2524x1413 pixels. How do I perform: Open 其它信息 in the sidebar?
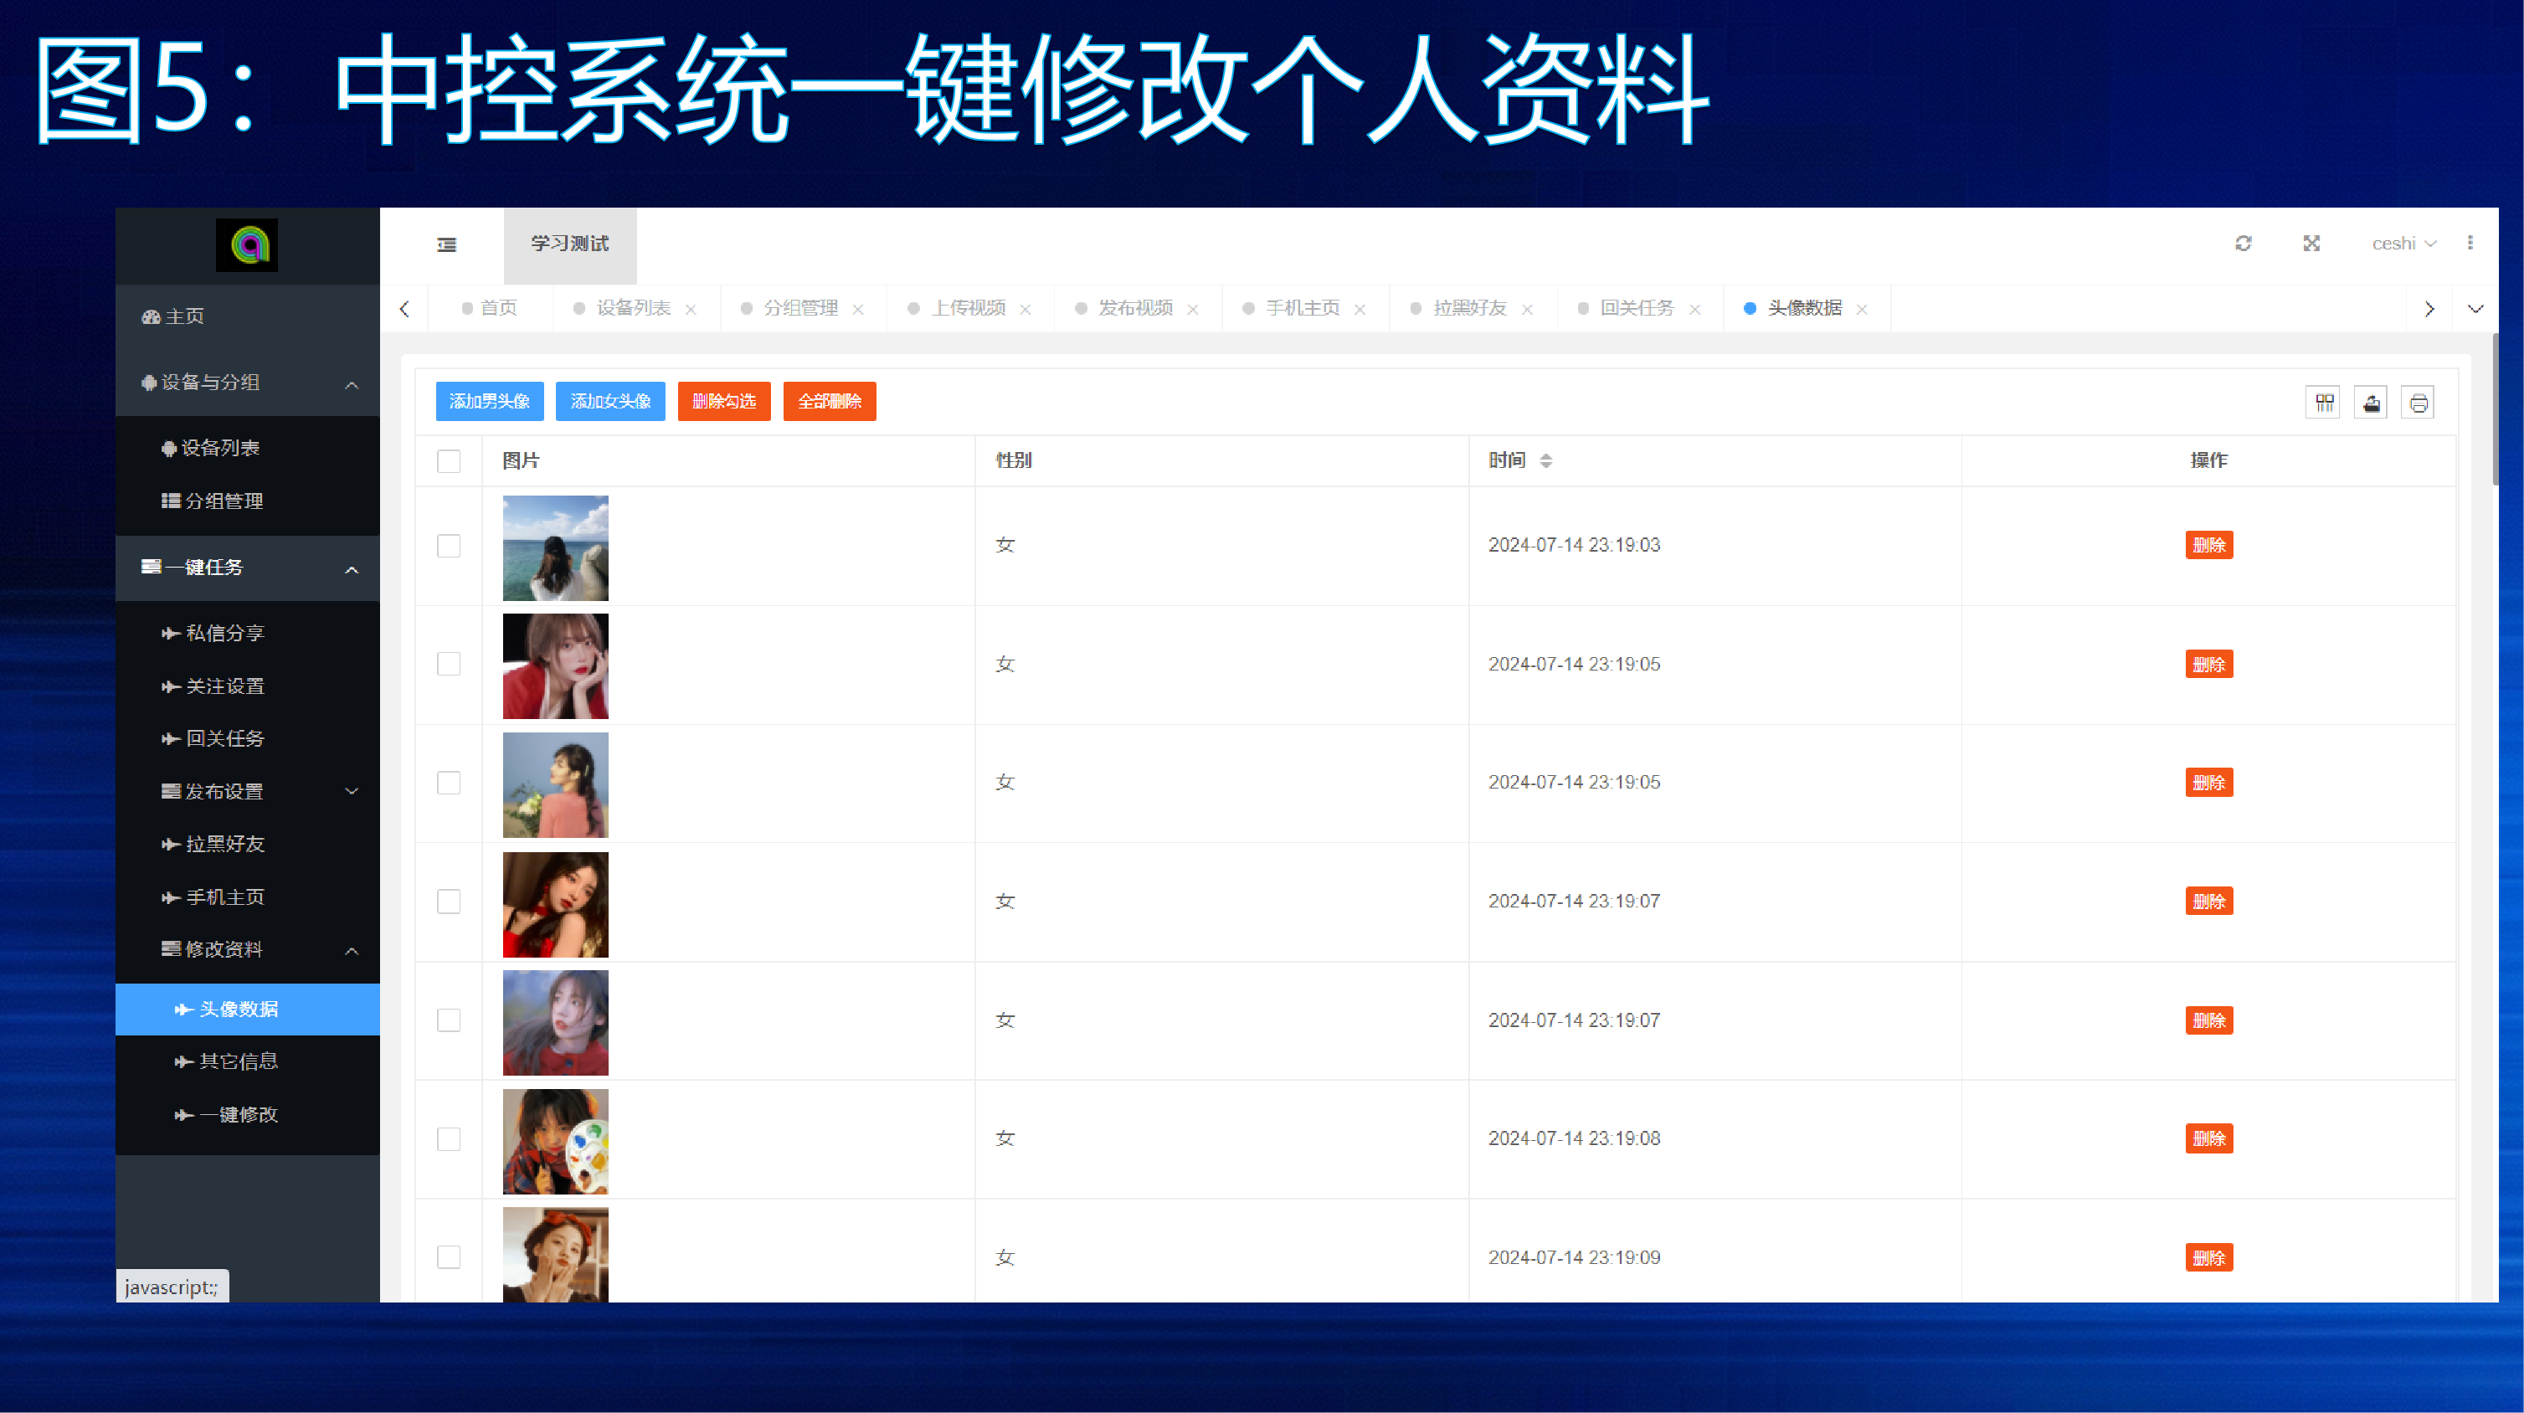[x=238, y=1061]
